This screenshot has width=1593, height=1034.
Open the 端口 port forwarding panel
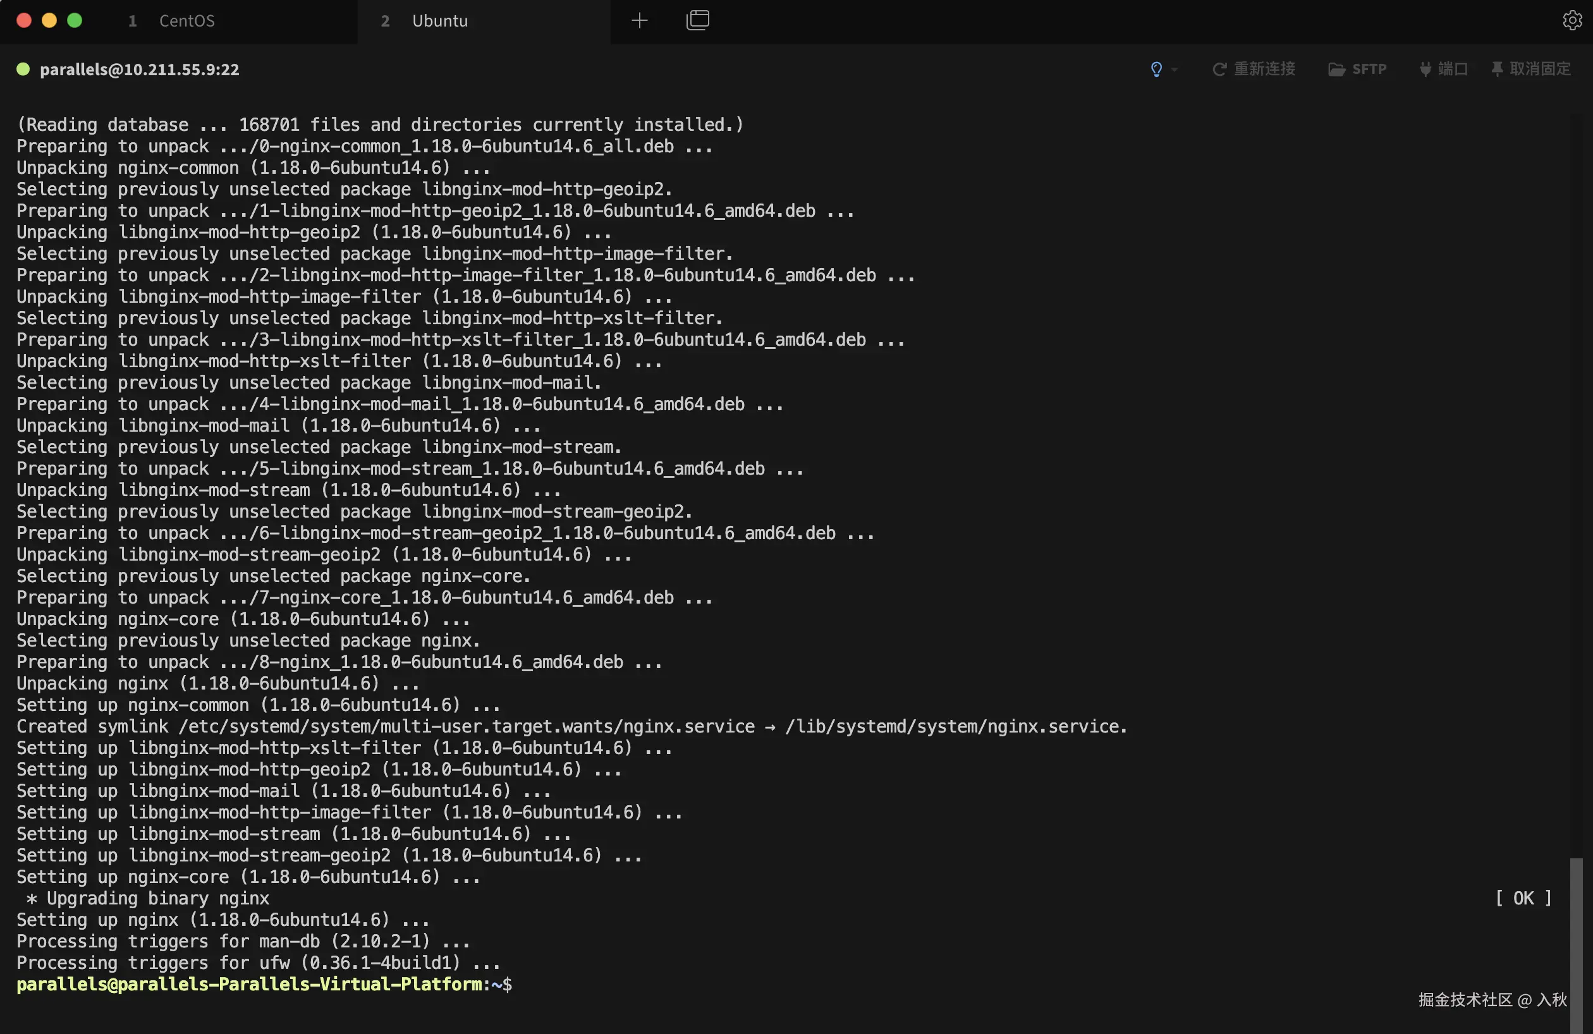coord(1443,70)
